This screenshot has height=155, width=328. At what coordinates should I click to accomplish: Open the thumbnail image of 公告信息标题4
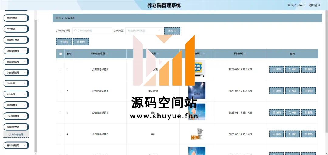pos(196,90)
